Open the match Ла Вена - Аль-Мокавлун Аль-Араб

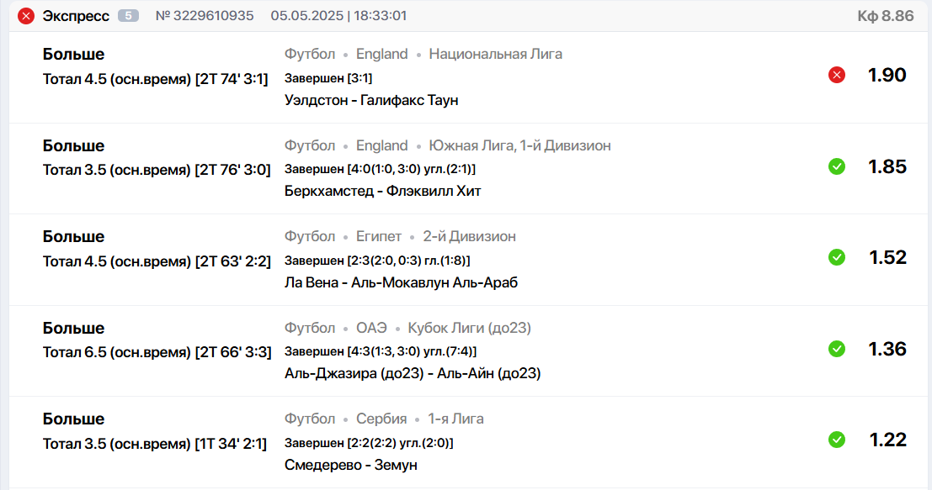point(401,282)
